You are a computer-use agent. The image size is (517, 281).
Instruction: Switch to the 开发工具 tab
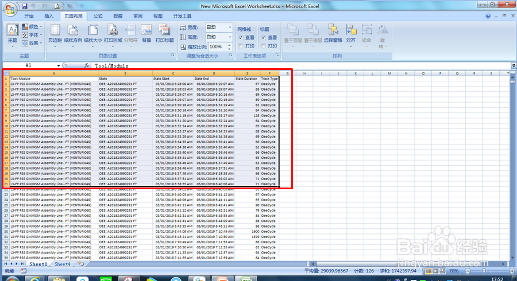182,16
